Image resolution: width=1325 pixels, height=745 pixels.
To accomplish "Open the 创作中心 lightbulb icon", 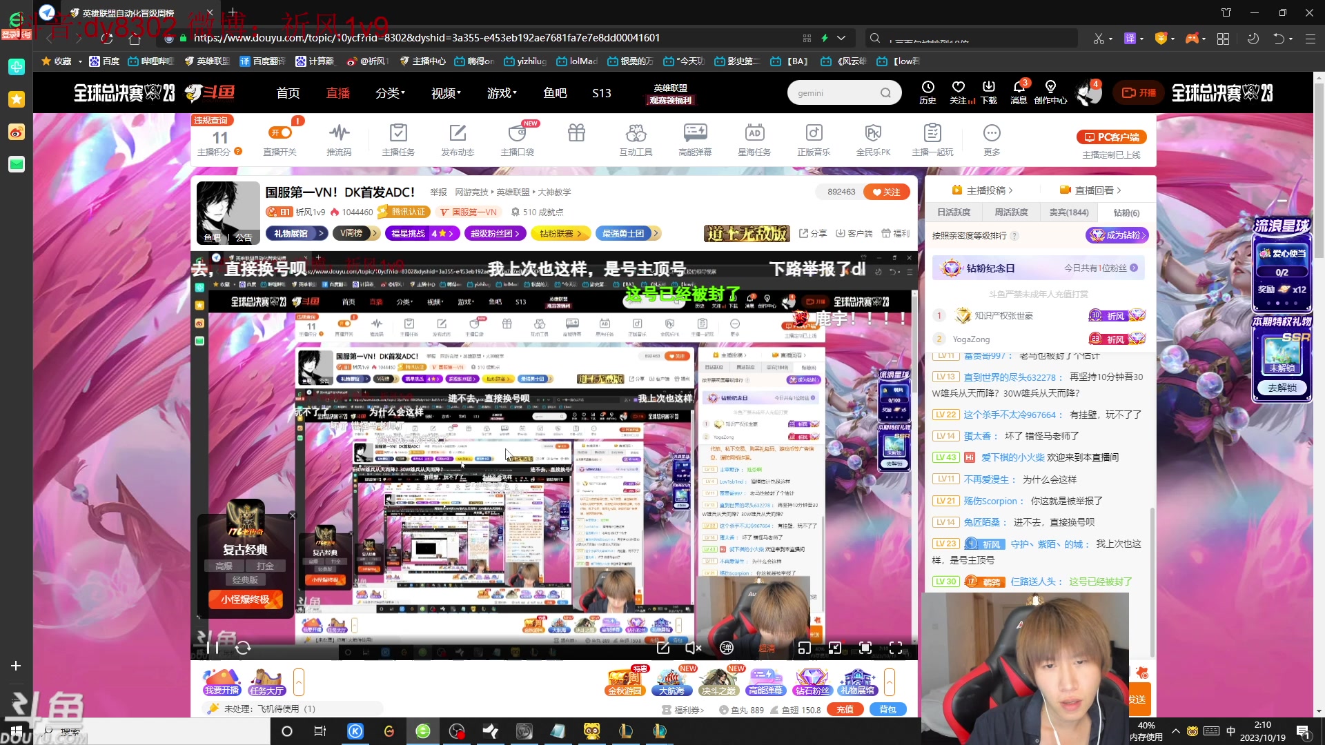I will [1050, 92].
